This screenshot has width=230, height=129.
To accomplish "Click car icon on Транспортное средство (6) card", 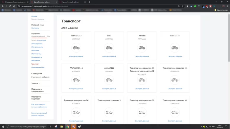I will pyautogui.click(x=175, y=112).
